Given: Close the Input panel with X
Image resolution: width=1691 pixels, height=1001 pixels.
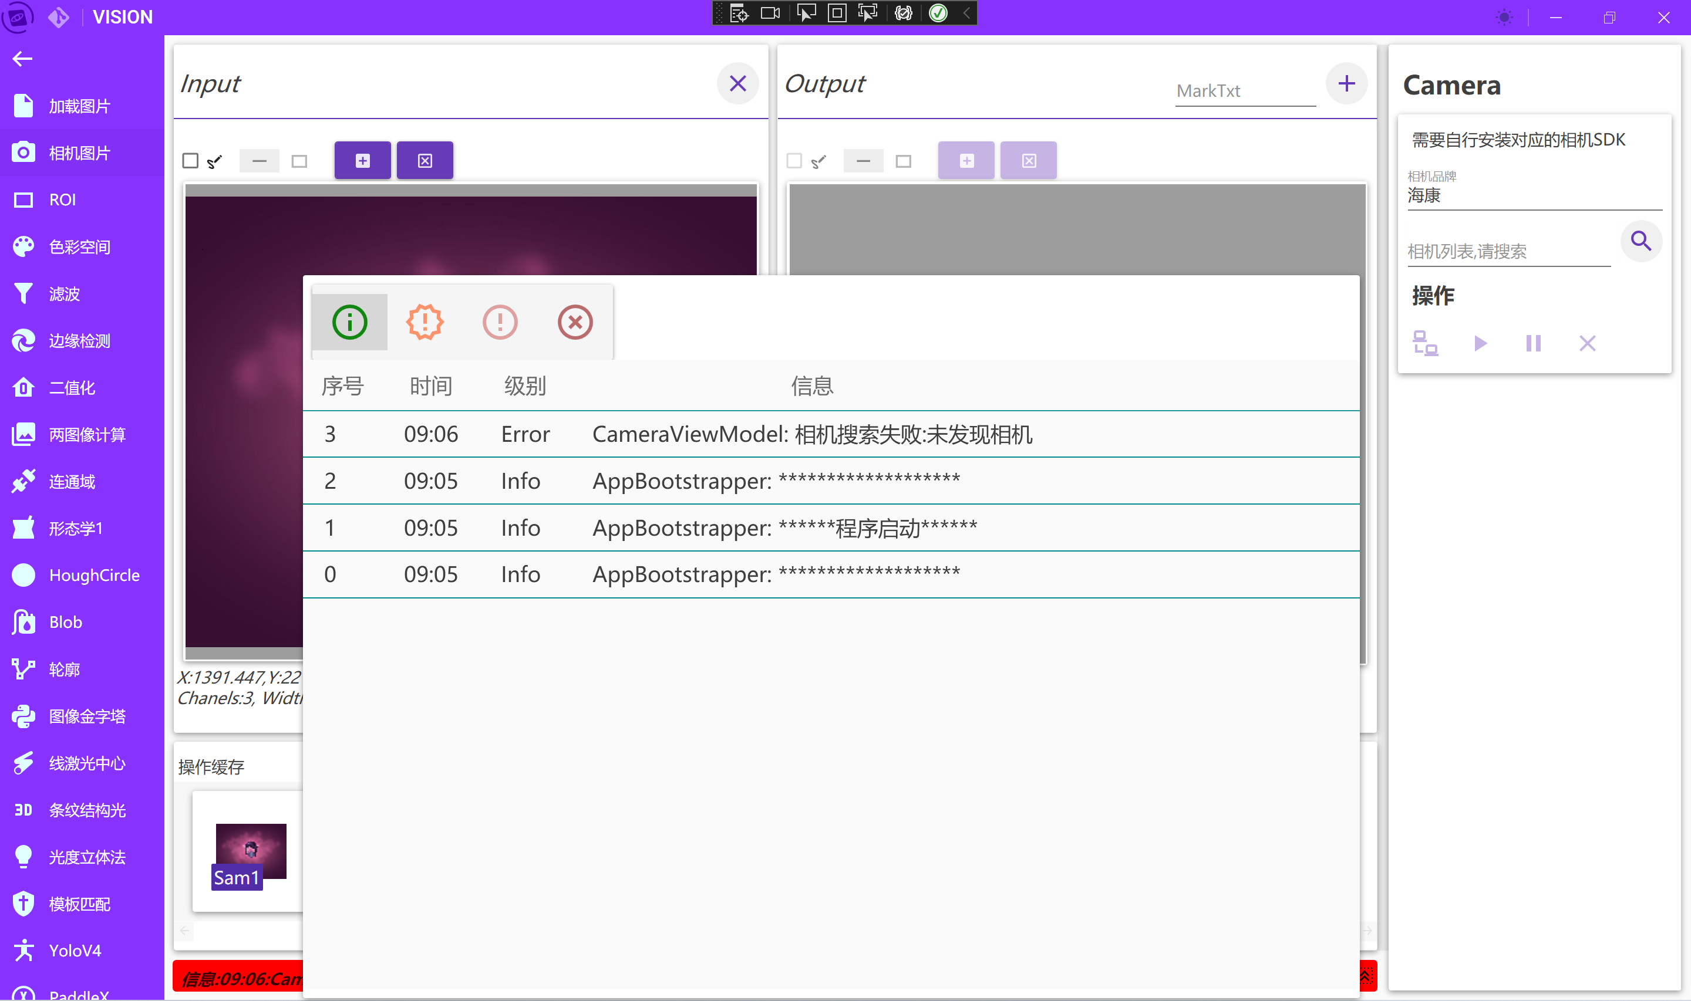Looking at the screenshot, I should click(x=737, y=84).
